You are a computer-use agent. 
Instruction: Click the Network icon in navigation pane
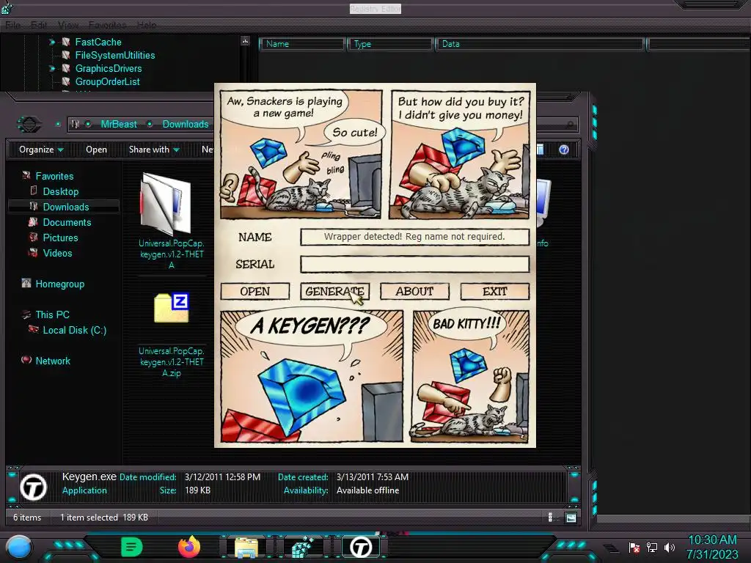coord(26,360)
